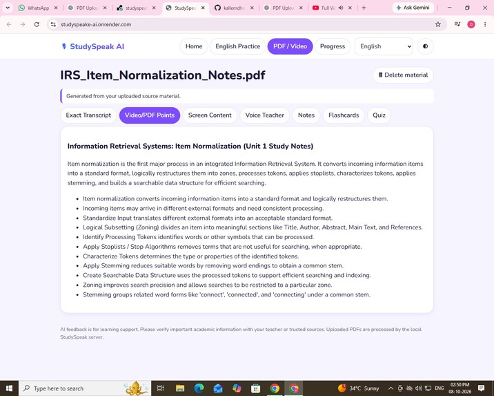Screen dimensions: 494x396
Task: Open the clock and date flyout
Action: (x=460, y=388)
